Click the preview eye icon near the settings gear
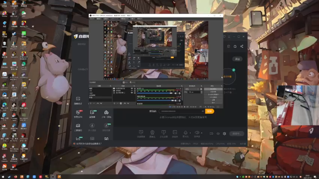This screenshot has height=179, width=319. (x=218, y=134)
